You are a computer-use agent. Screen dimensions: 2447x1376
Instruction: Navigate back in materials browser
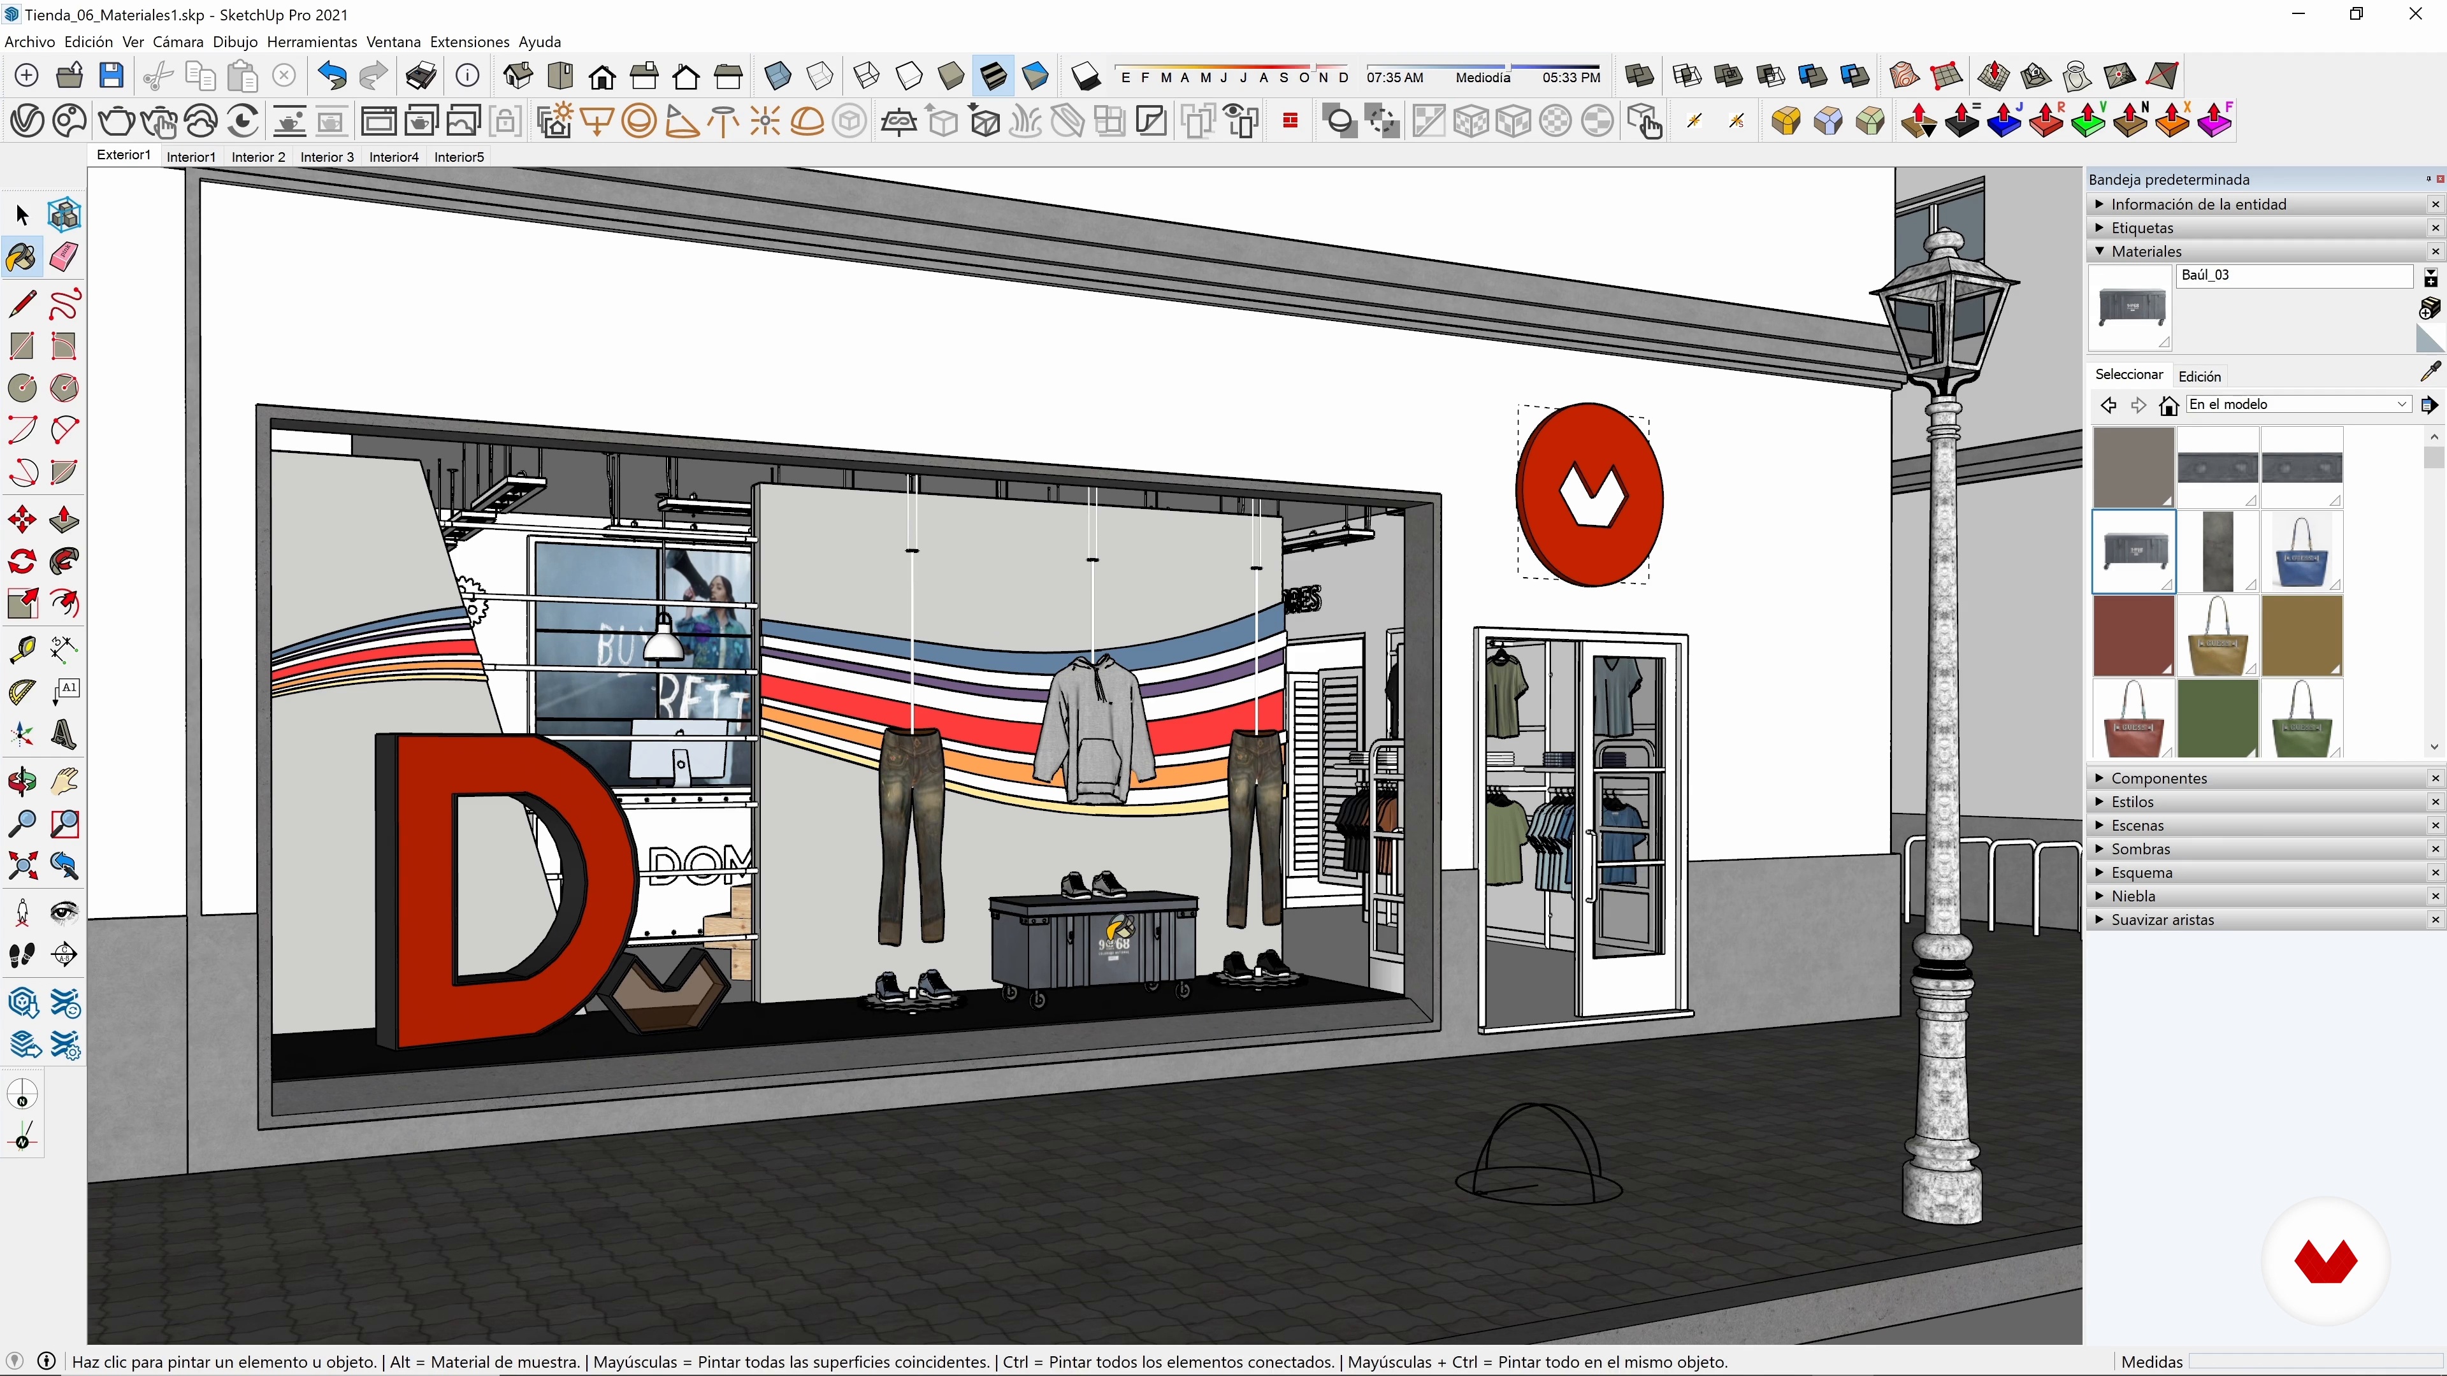pyautogui.click(x=2108, y=406)
